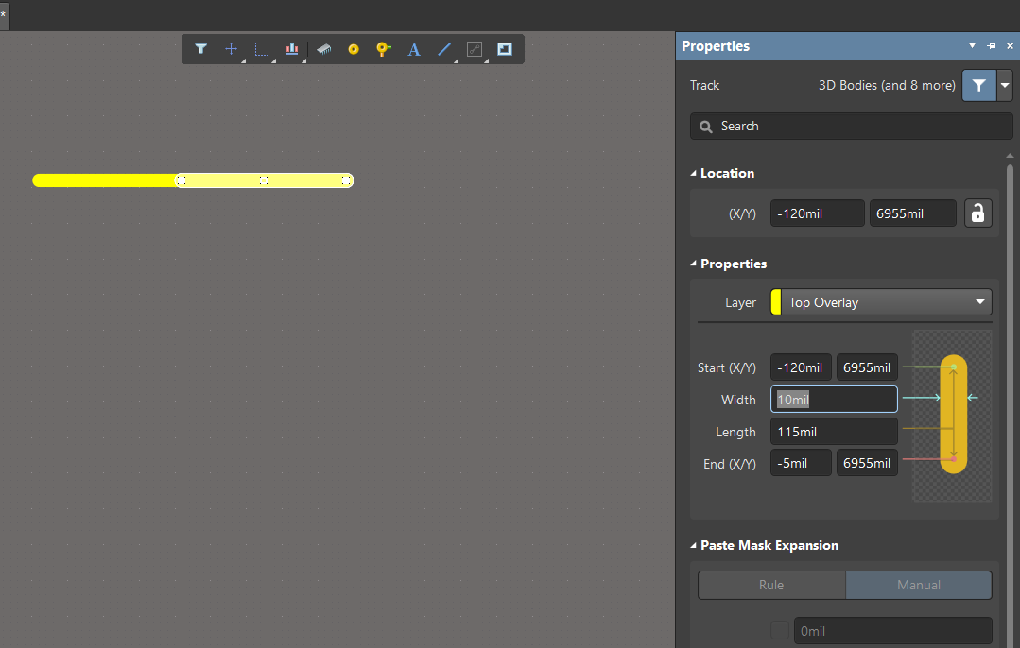
Task: Open the Align objects chart icon
Action: pos(292,49)
